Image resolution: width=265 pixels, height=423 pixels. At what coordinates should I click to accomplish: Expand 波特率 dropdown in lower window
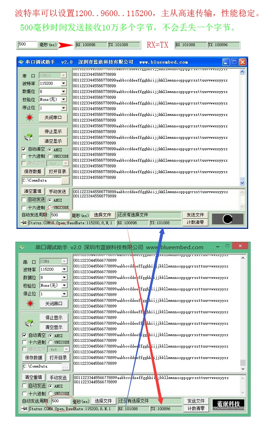(64, 269)
